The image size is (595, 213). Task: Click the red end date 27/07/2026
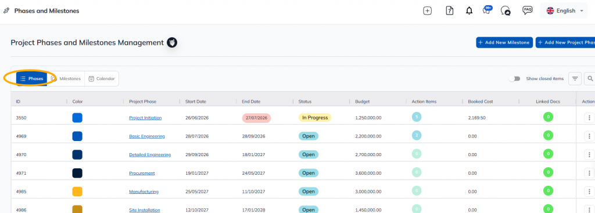[x=256, y=118]
